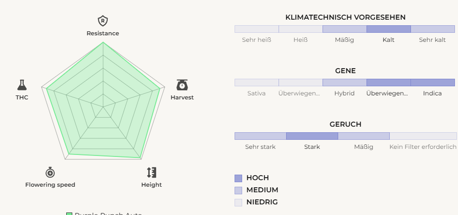The height and width of the screenshot is (215, 458).
Task: Click the Klimatechnisch vorgesehen heading
Action: click(345, 17)
